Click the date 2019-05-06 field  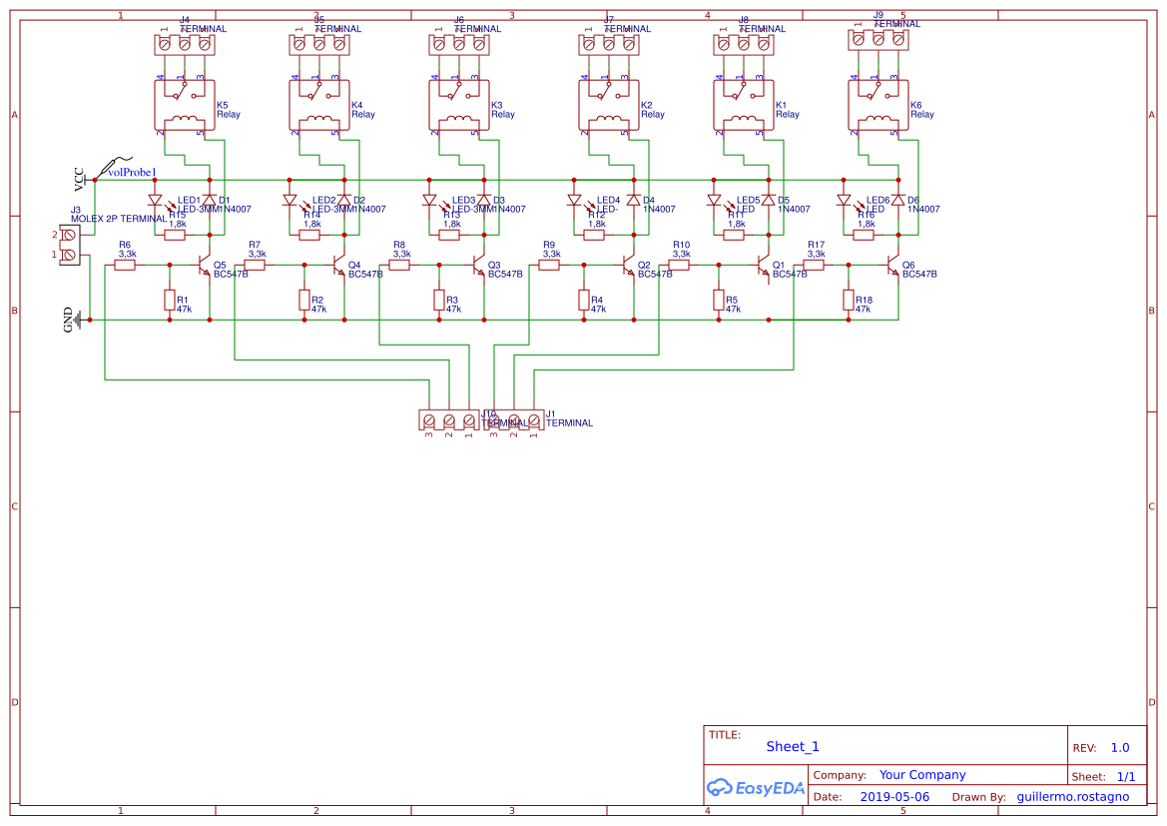coord(896,796)
